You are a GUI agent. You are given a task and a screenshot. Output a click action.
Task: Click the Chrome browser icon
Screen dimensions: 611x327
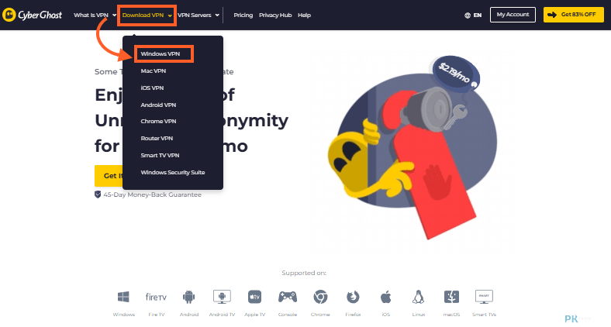click(x=320, y=297)
